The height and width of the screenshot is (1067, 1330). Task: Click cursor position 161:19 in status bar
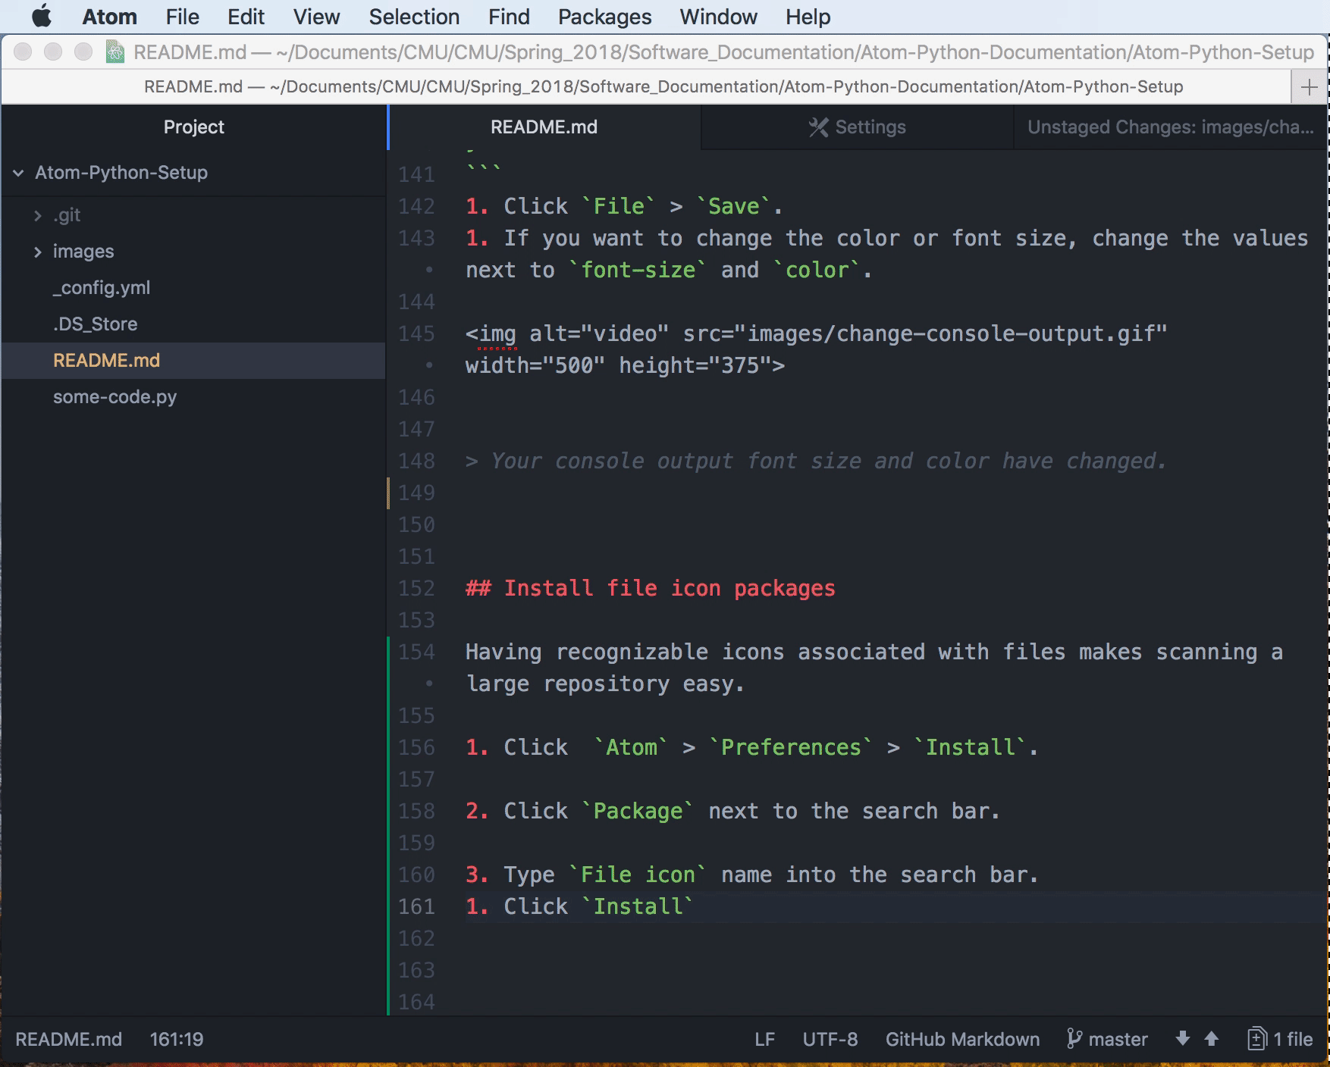[x=177, y=1039]
